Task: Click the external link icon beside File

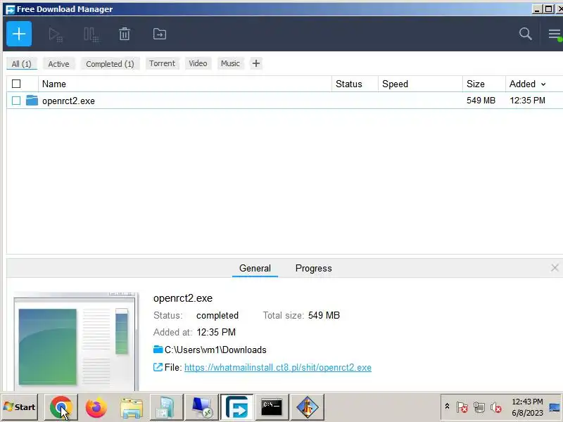Action: pos(158,367)
